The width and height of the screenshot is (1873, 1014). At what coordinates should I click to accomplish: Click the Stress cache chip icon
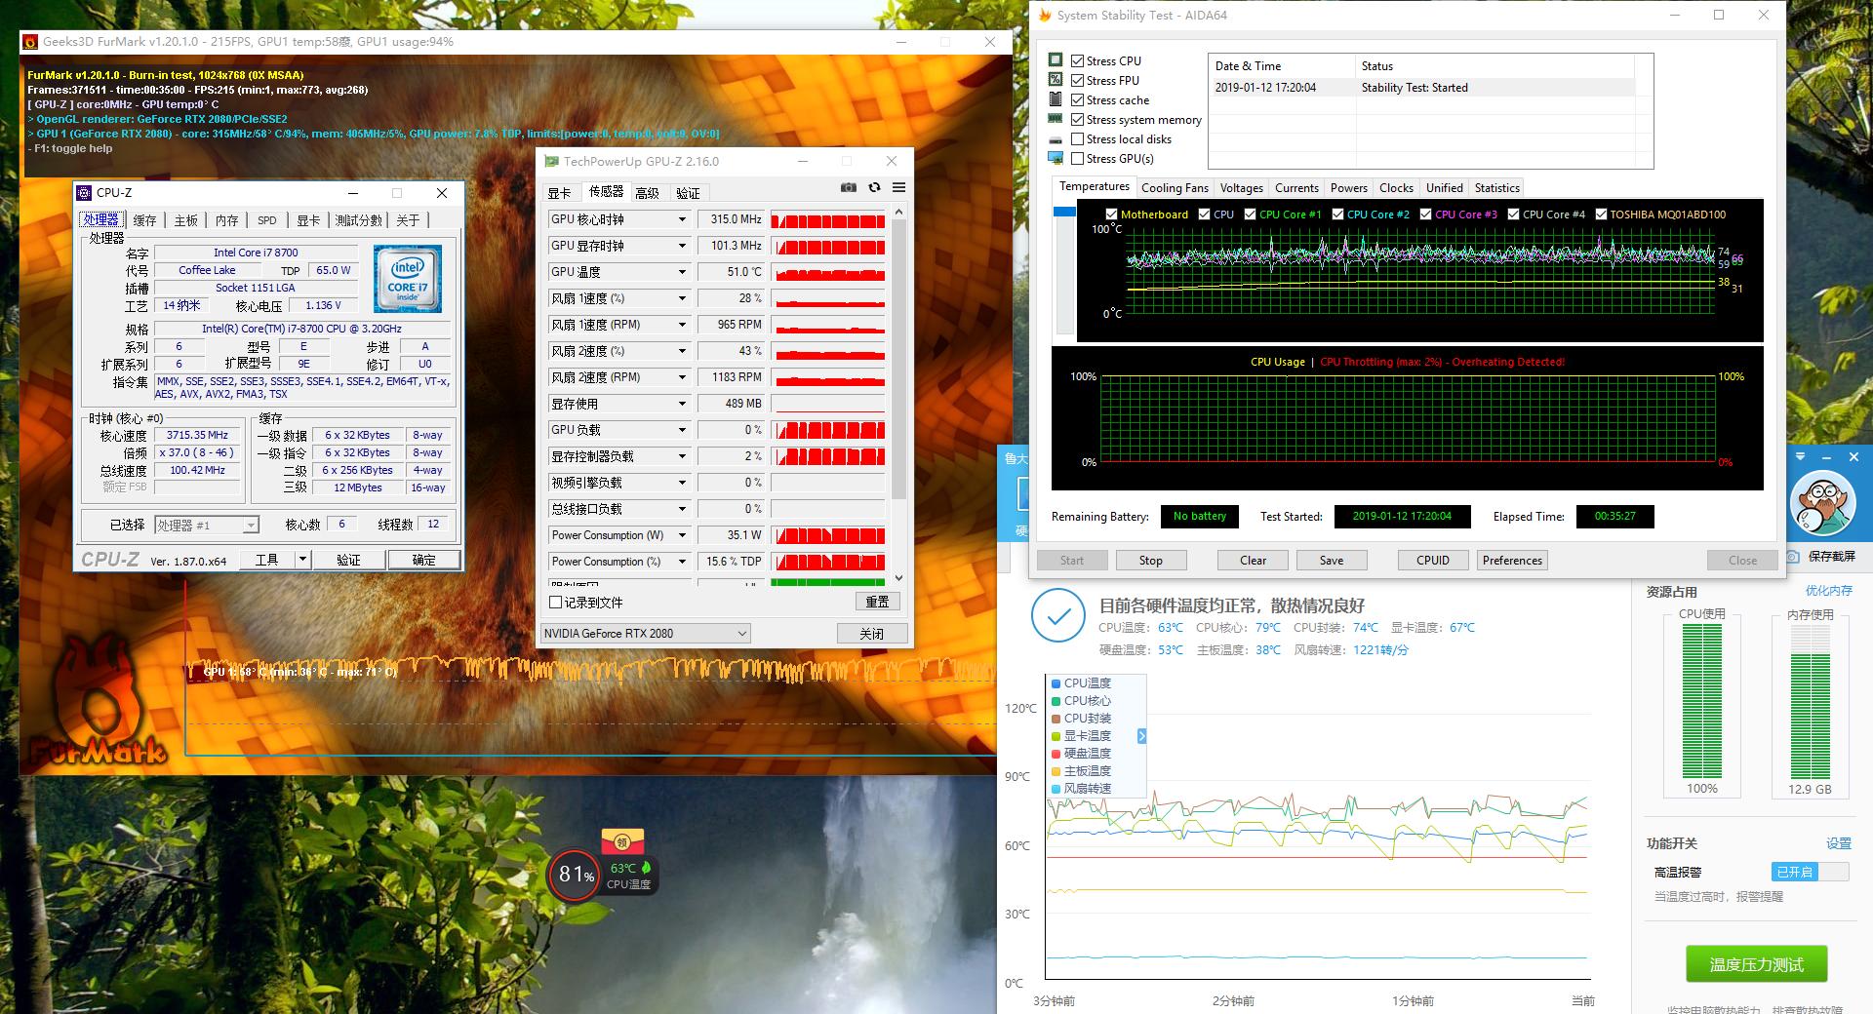click(x=1056, y=99)
